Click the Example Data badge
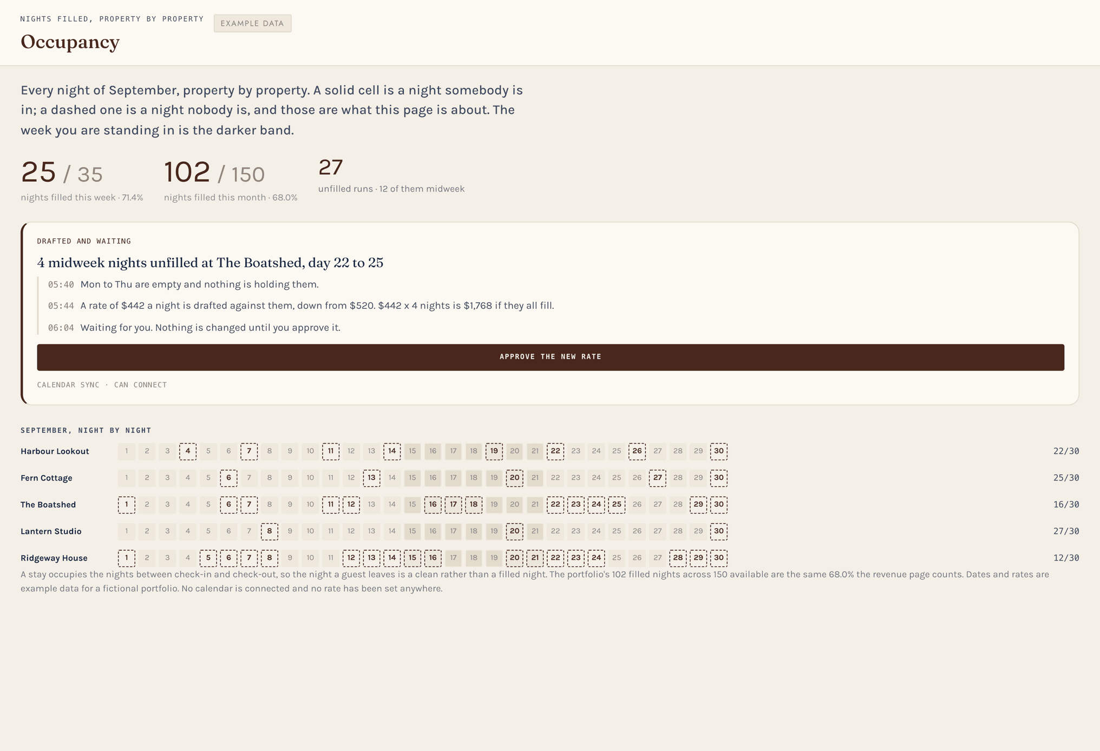Screen dimensions: 1100x751 tap(252, 23)
